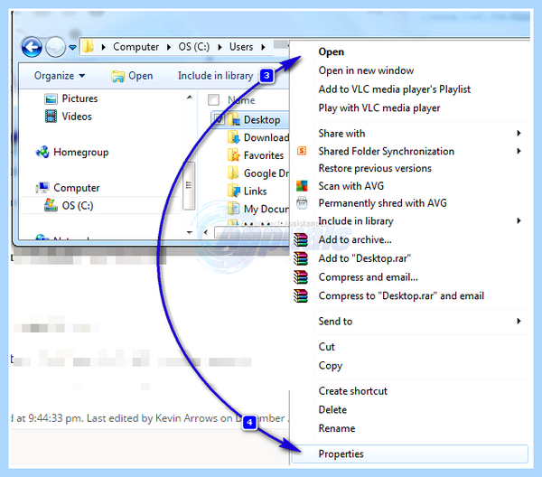The width and height of the screenshot is (542, 477).
Task: Click WinRAR icon beside Add to archive
Action: click(x=301, y=239)
